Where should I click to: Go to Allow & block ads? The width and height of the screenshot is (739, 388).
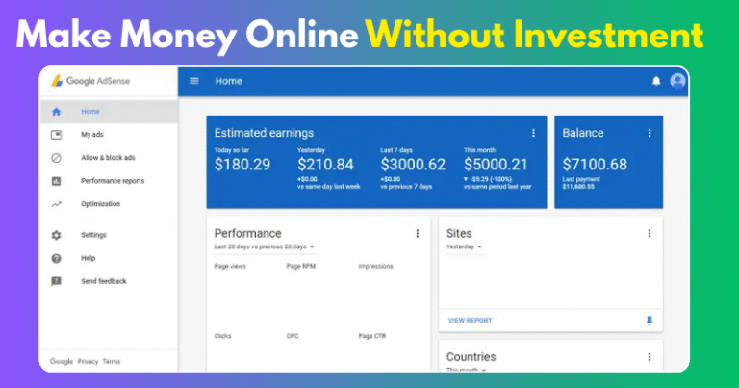point(108,158)
